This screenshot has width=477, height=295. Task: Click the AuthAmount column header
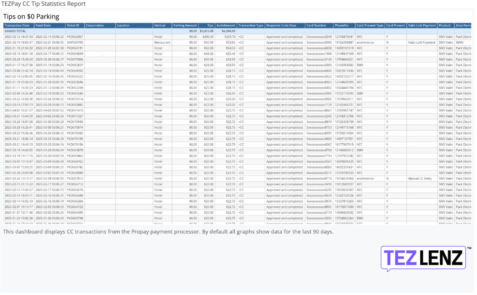point(226,26)
